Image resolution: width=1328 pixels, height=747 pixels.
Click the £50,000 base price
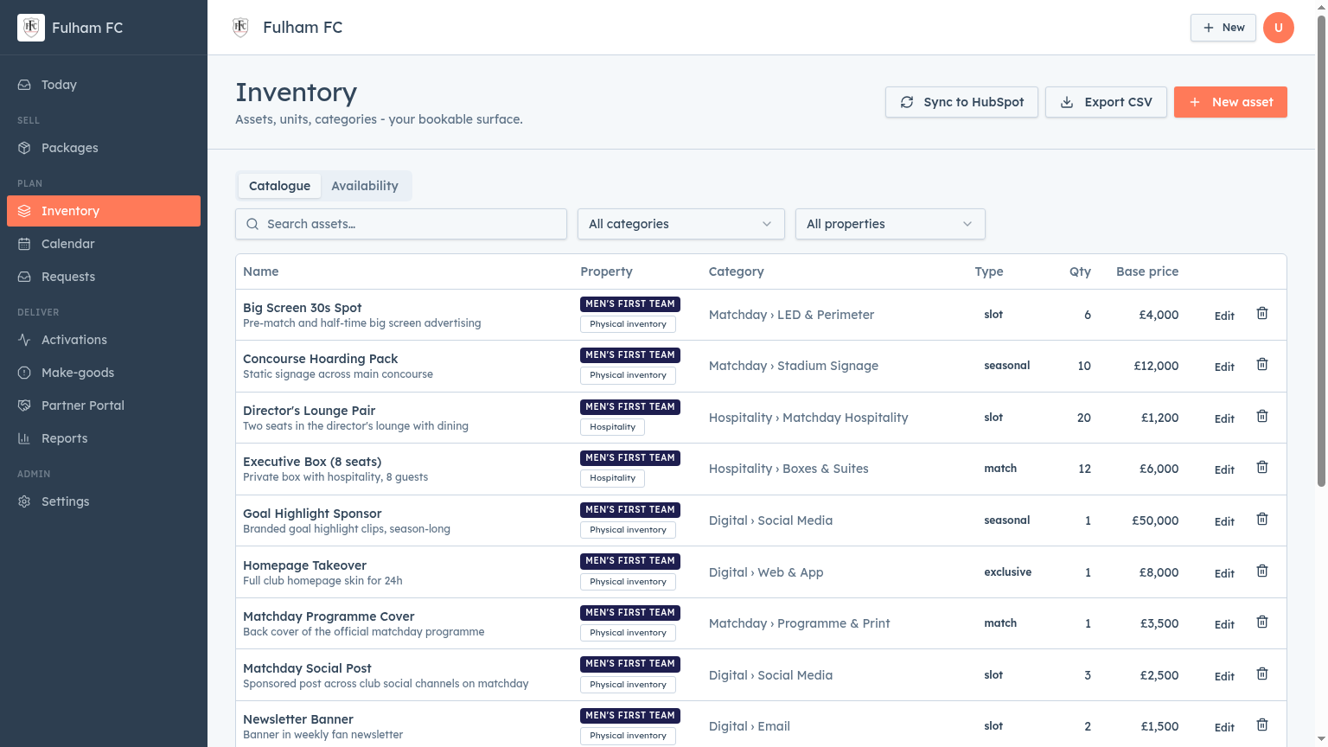point(1155,520)
